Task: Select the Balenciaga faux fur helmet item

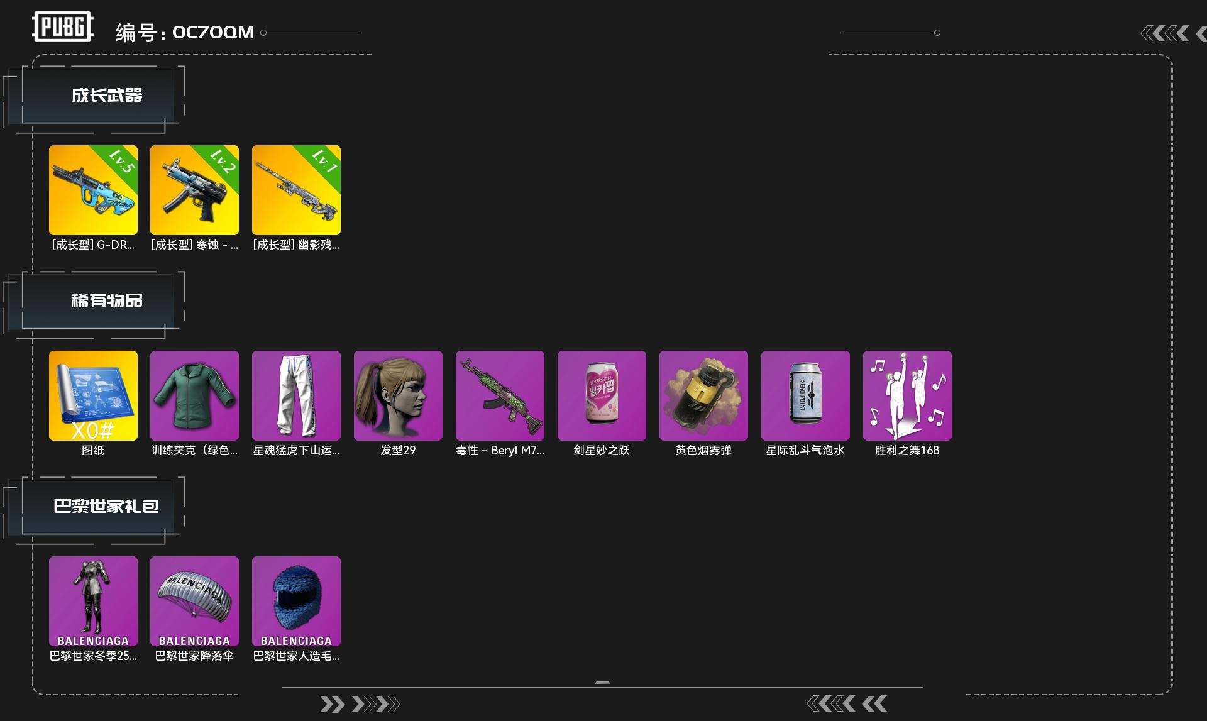Action: (x=296, y=601)
